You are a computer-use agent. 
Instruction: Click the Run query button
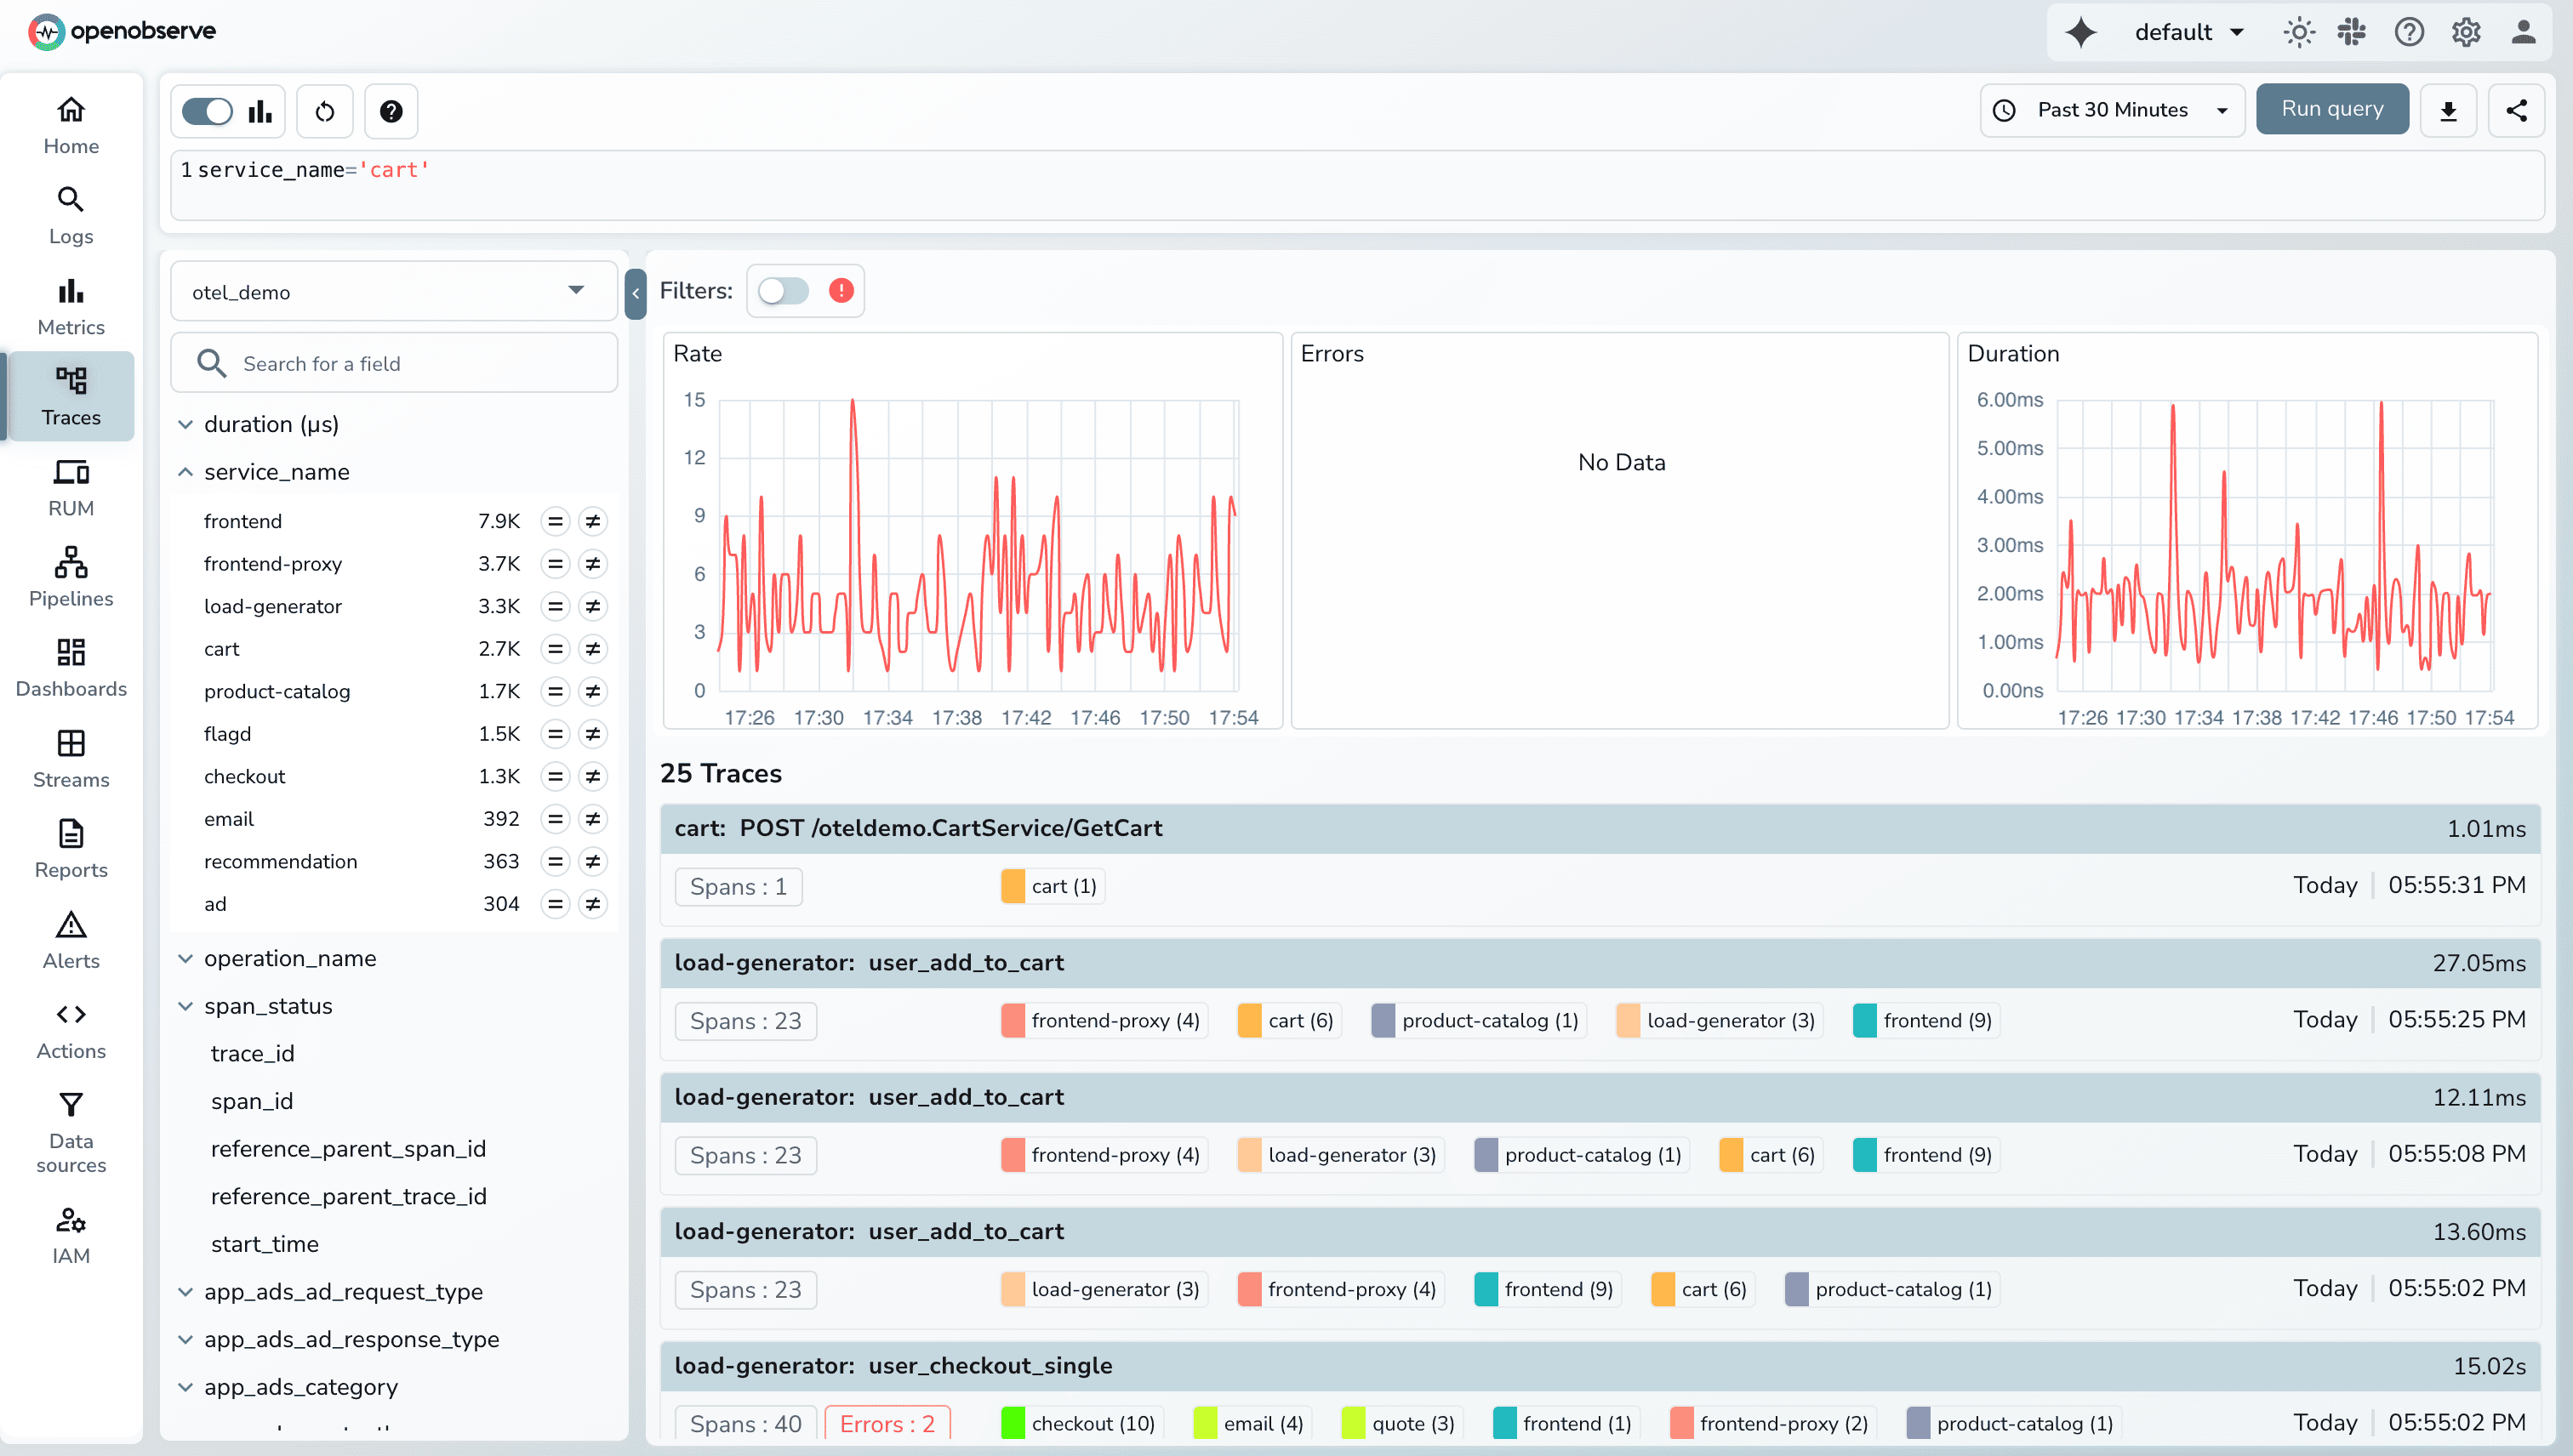(x=2332, y=108)
